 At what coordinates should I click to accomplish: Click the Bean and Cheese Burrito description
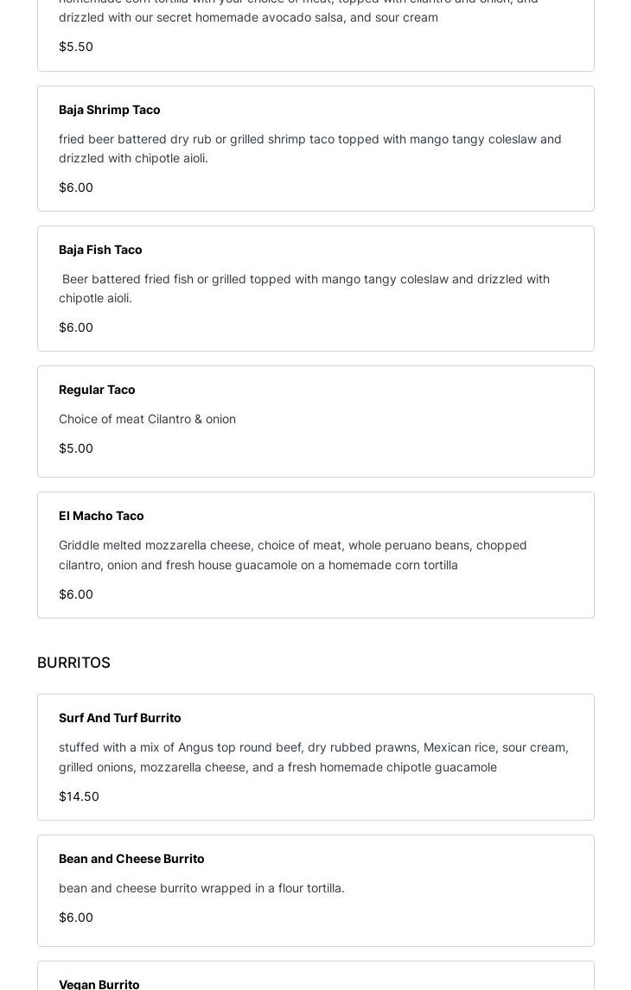click(x=201, y=888)
